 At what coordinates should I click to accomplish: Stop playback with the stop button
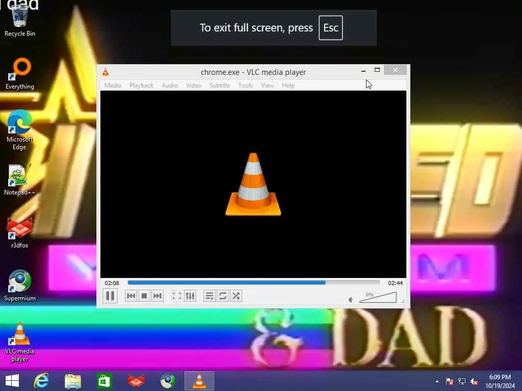click(x=144, y=296)
